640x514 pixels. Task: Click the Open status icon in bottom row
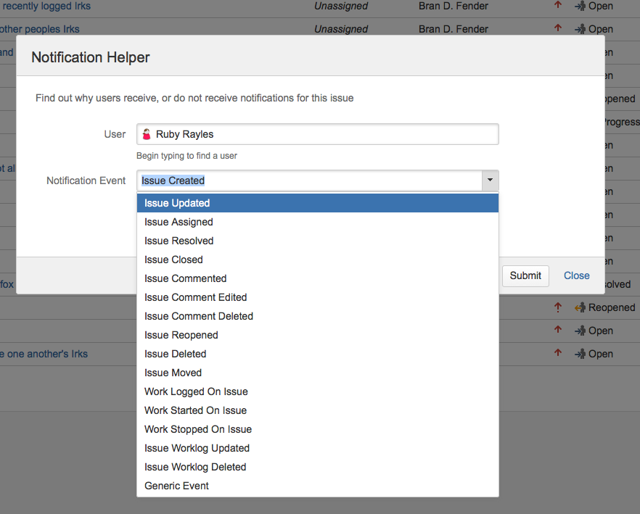[580, 354]
